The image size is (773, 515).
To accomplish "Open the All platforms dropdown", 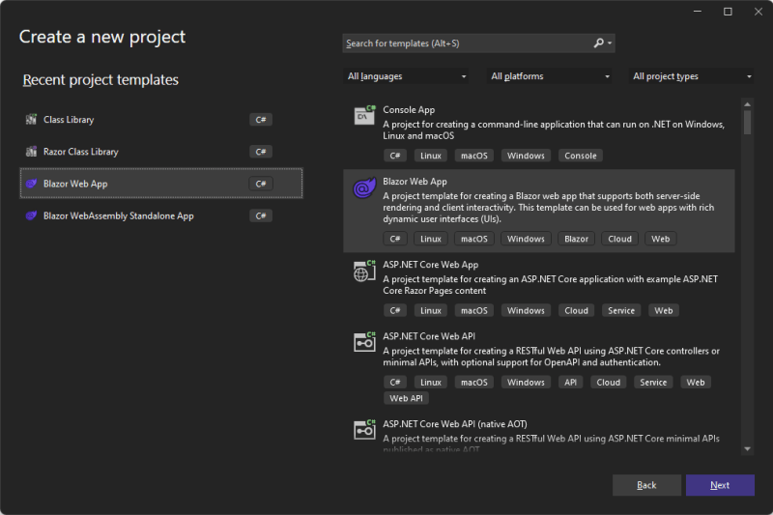I will click(549, 76).
